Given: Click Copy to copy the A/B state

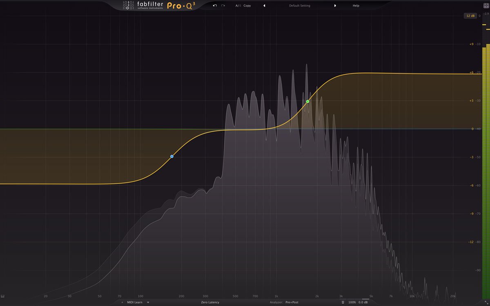Looking at the screenshot, I should pos(247,6).
